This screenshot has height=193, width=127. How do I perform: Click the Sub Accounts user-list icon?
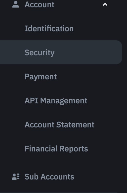[x=16, y=177]
